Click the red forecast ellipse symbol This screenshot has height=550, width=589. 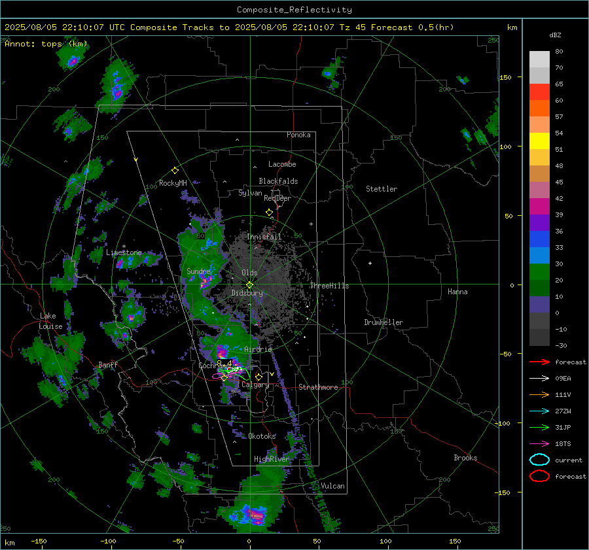[x=539, y=476]
